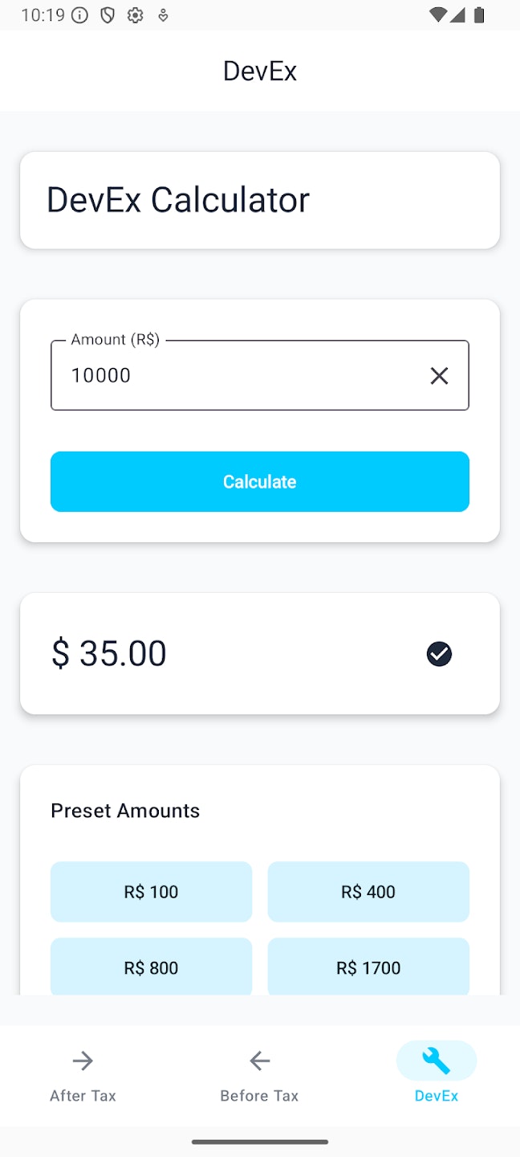Tap the $ 35.00 result card
Screen dimensions: 520x1157
[260, 653]
